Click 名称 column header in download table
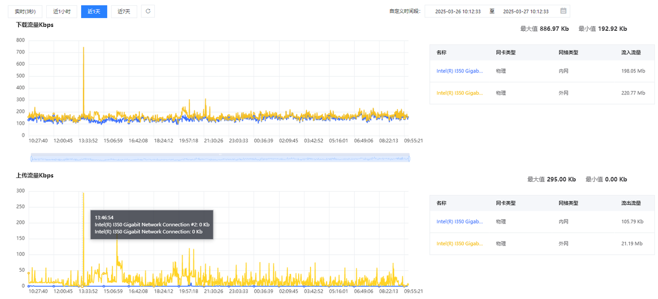The image size is (658, 299). pyautogui.click(x=441, y=52)
